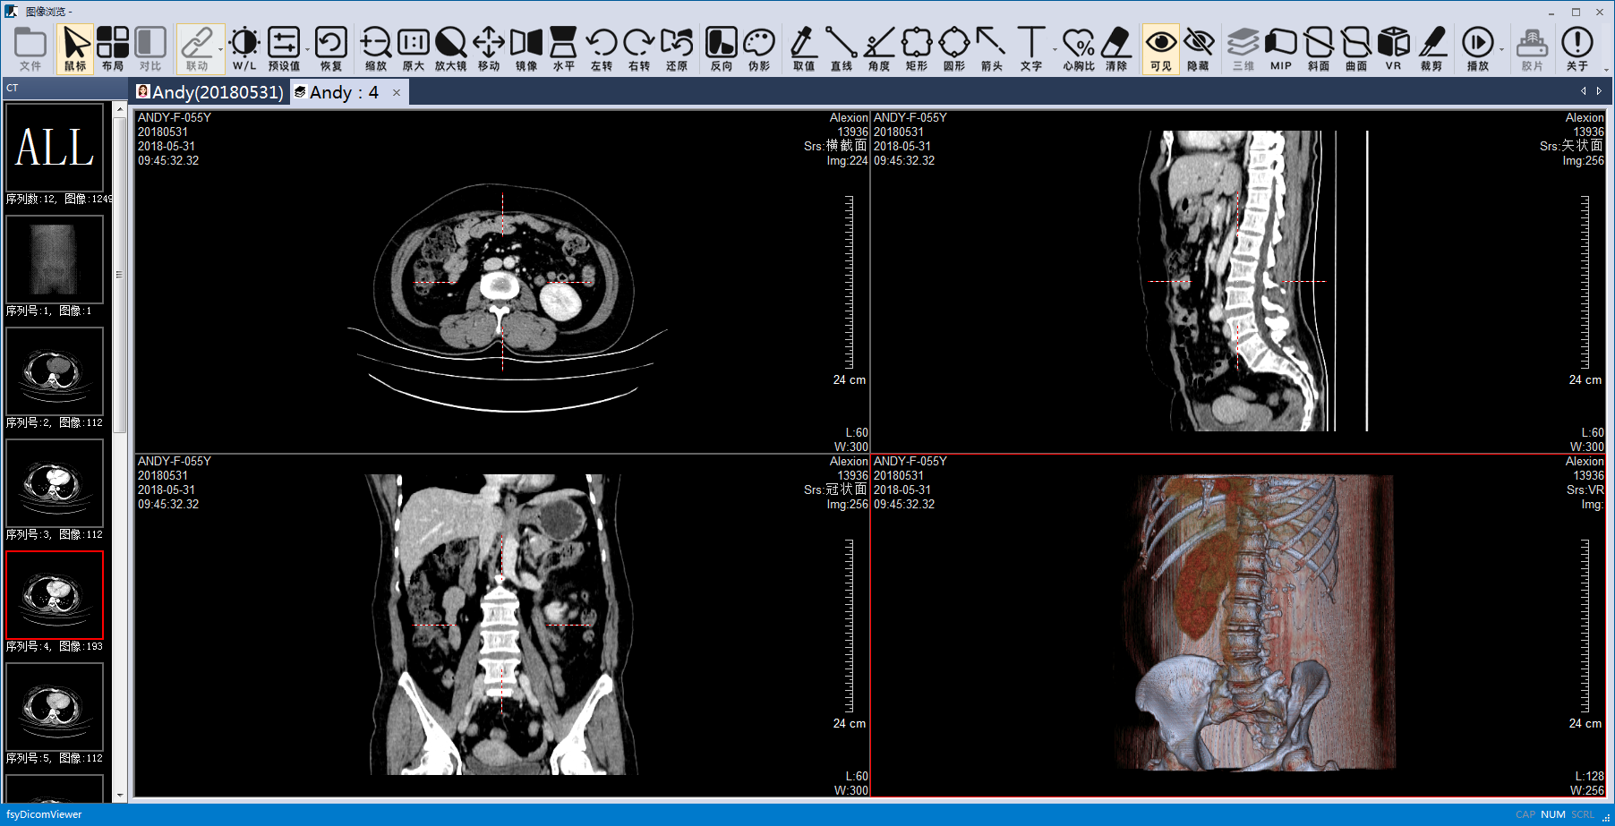Click the series thumbnail scrollbar thumb
The image size is (1615, 826).
(x=119, y=276)
